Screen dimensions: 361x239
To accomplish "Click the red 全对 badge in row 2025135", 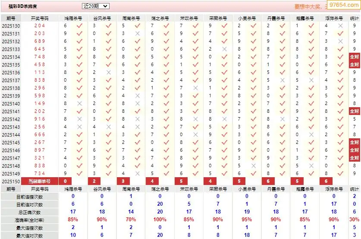I will click(355, 64).
